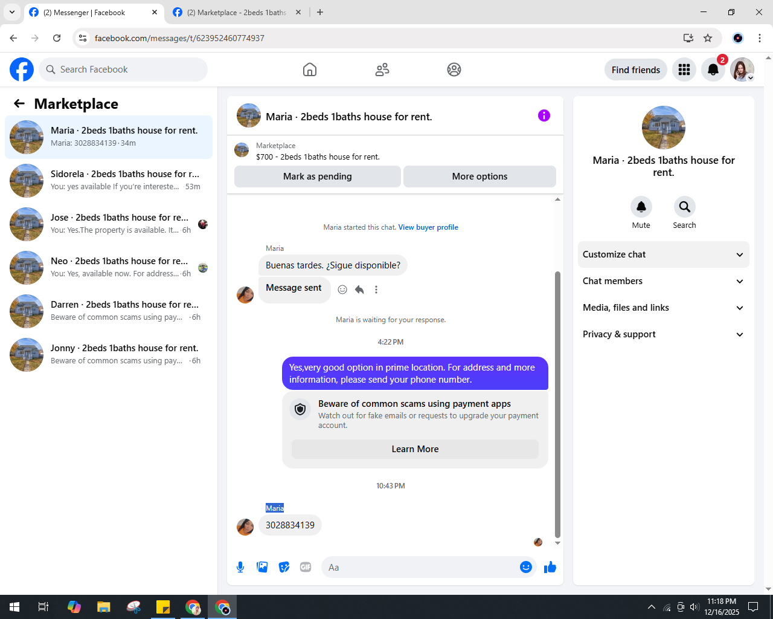The width and height of the screenshot is (773, 619).
Task: Open Task View on taskbar
Action: tap(43, 607)
